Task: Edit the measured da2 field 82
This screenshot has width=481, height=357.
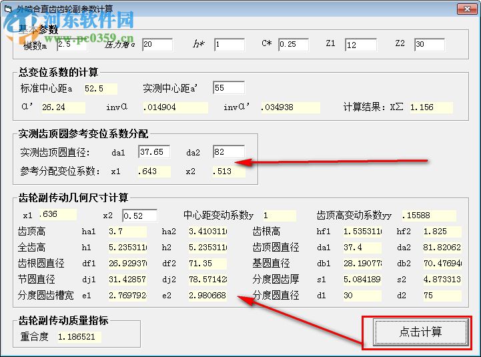Action: (229, 152)
